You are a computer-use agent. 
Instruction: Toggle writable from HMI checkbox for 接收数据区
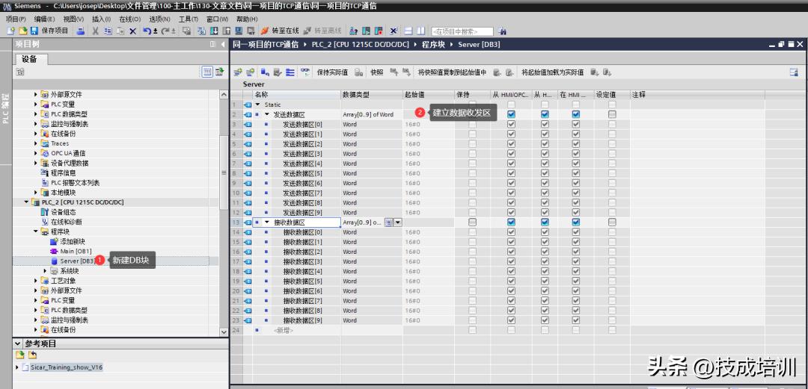coord(545,222)
